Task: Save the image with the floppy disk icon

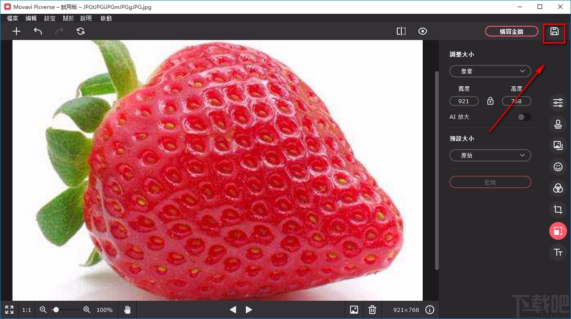Action: pos(554,31)
